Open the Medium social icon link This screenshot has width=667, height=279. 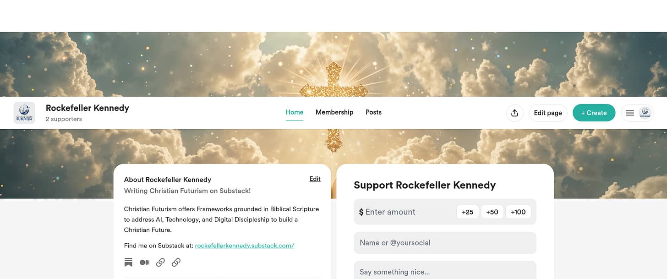144,263
